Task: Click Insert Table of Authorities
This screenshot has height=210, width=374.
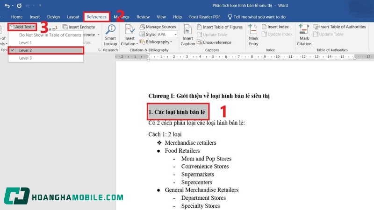Action: point(342,27)
